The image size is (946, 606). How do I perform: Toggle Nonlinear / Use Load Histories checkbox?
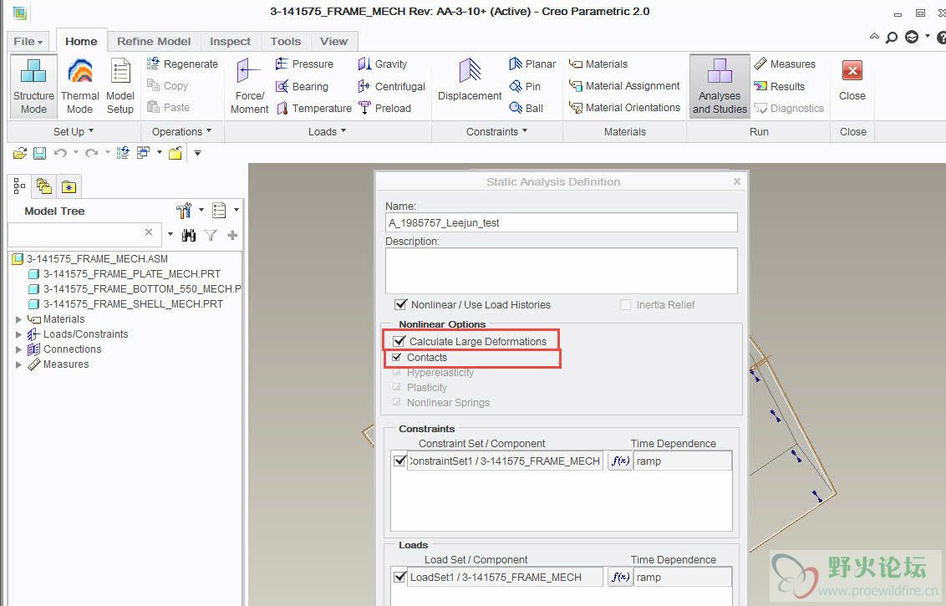tap(400, 305)
